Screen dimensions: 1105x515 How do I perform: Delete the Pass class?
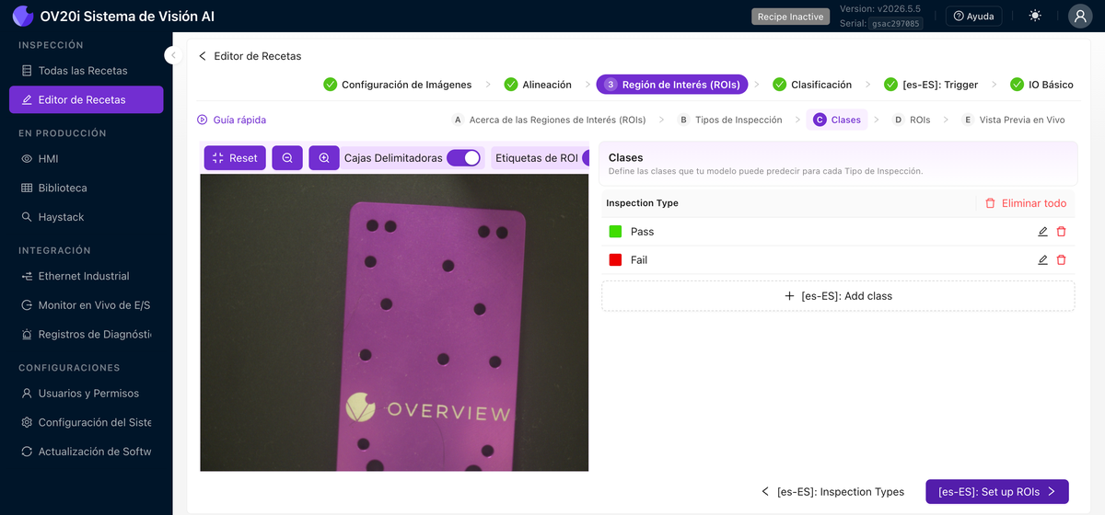pos(1061,232)
